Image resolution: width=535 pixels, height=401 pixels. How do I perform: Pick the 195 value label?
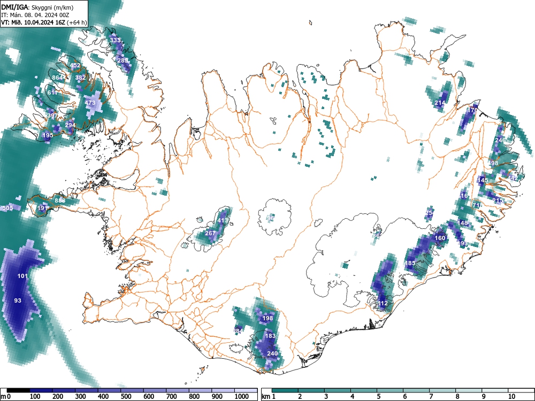tap(48, 135)
